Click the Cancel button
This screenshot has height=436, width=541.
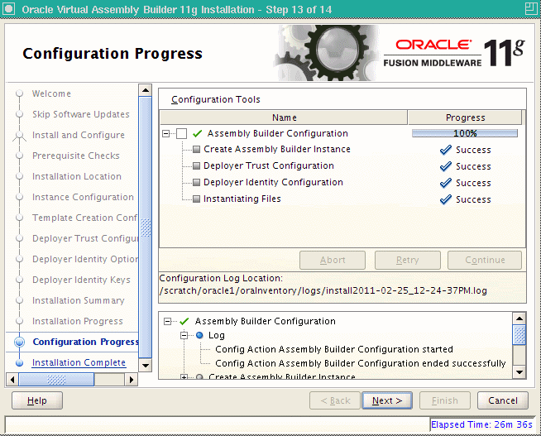point(503,400)
